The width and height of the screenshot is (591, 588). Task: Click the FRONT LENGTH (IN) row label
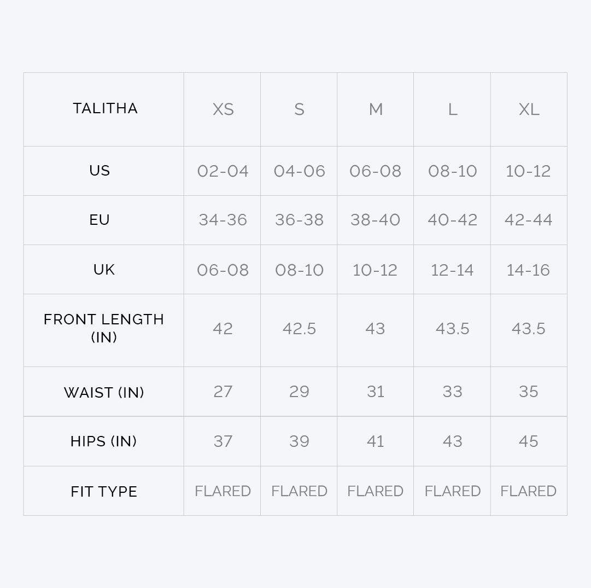coord(104,328)
